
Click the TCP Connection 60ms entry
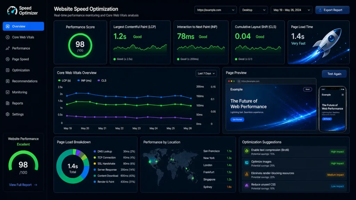tap(114, 158)
